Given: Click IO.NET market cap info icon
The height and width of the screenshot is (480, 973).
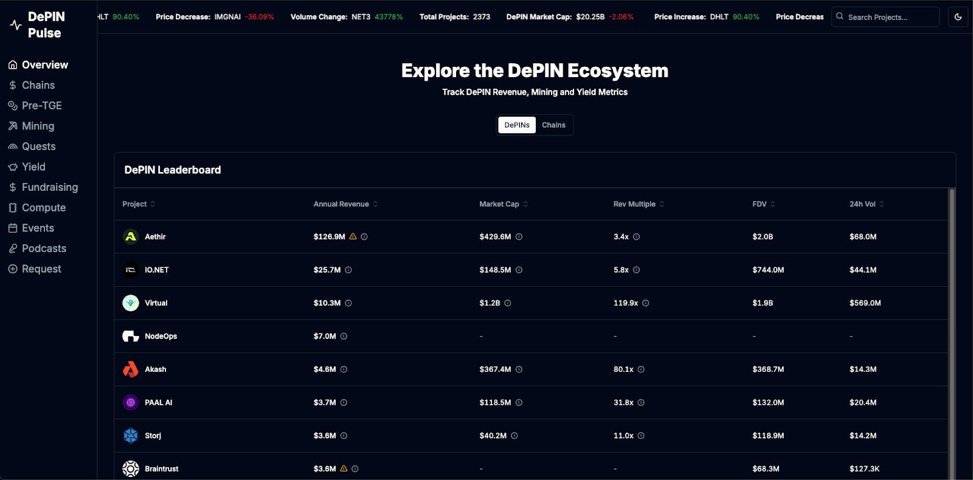Looking at the screenshot, I should click(519, 270).
